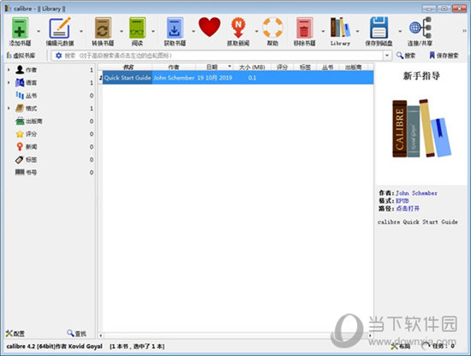Expand the Formats tree category

(x=9, y=108)
